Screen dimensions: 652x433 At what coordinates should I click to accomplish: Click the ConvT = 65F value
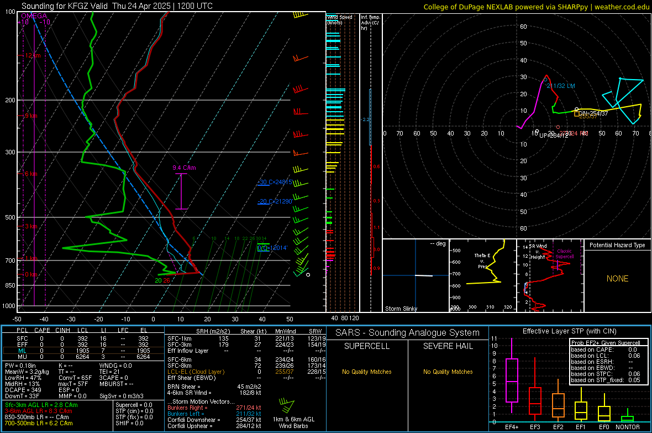click(x=75, y=378)
